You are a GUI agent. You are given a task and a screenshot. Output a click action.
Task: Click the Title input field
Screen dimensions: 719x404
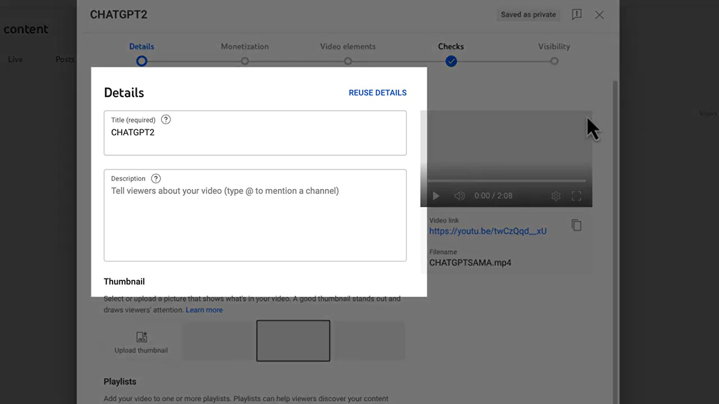255,133
